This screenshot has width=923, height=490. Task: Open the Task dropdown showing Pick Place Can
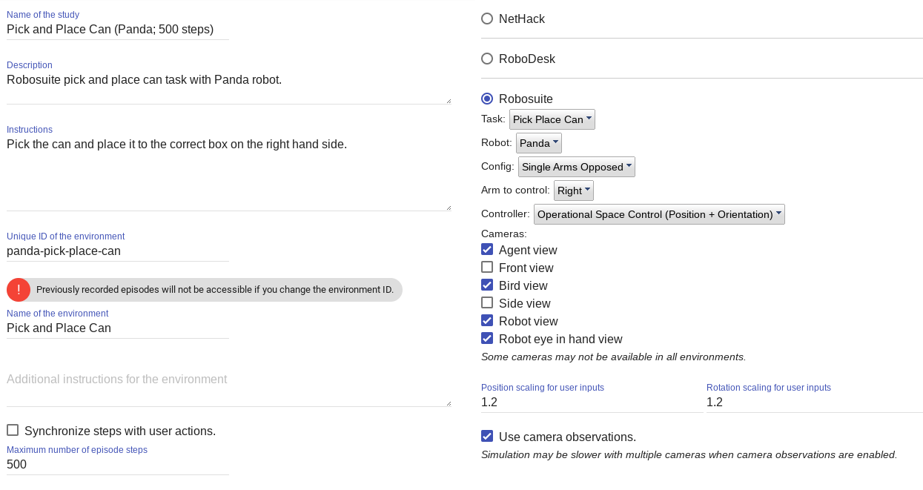(552, 119)
